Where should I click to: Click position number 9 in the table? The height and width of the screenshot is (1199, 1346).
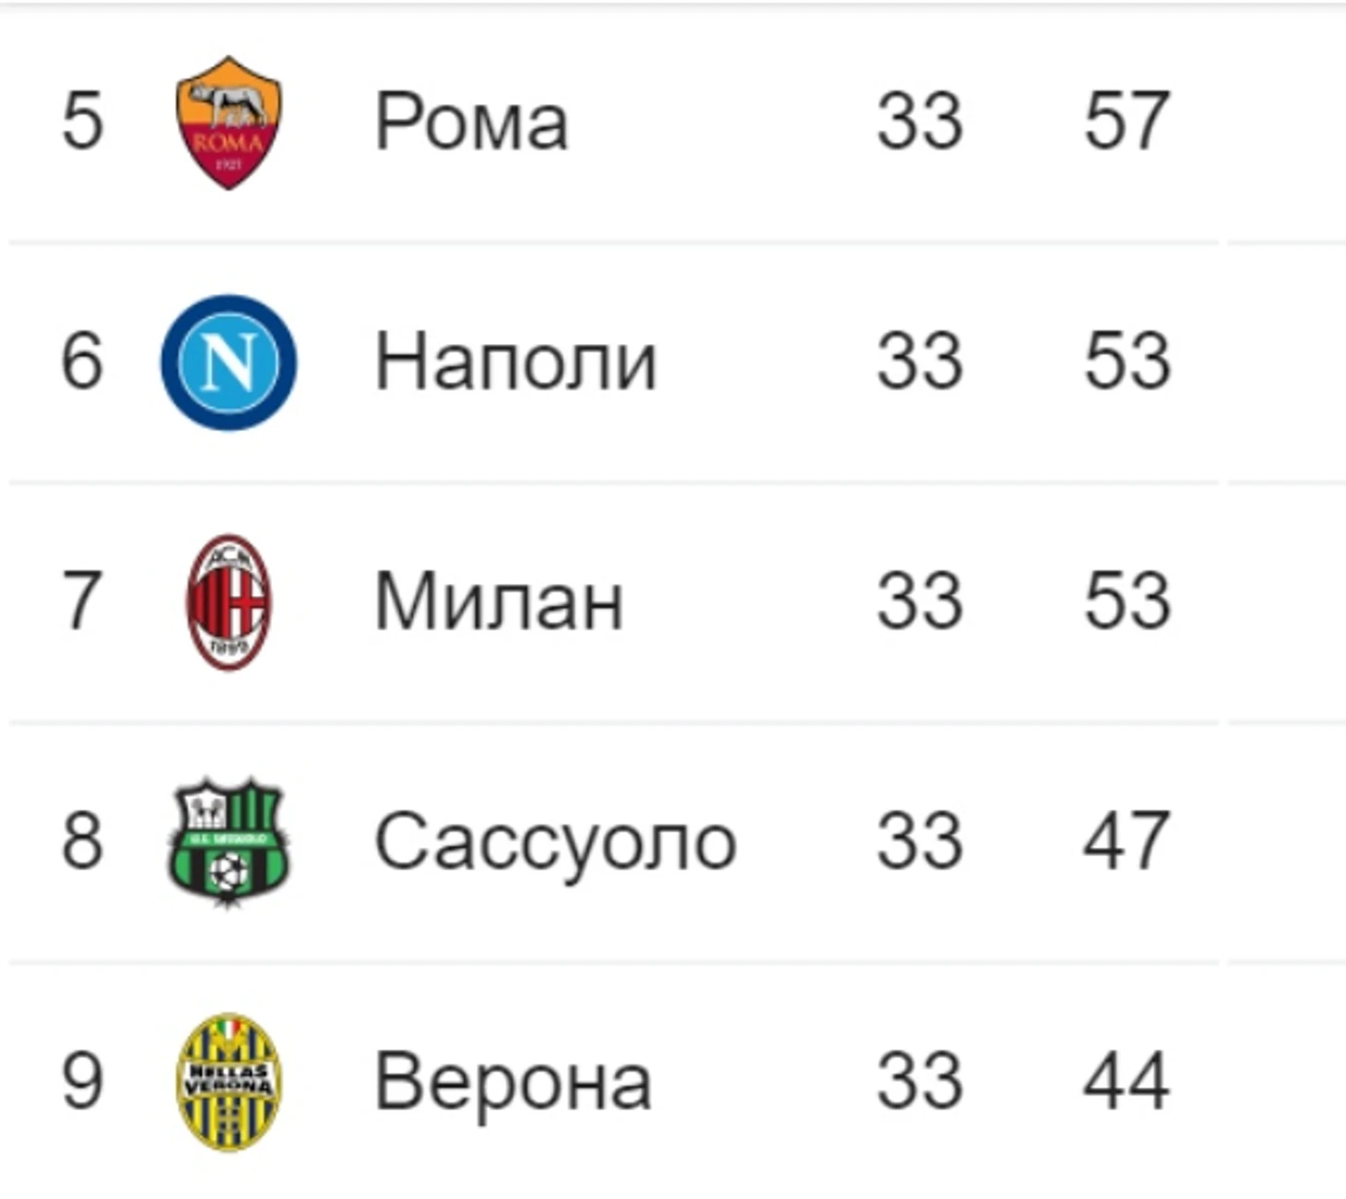coord(82,1081)
